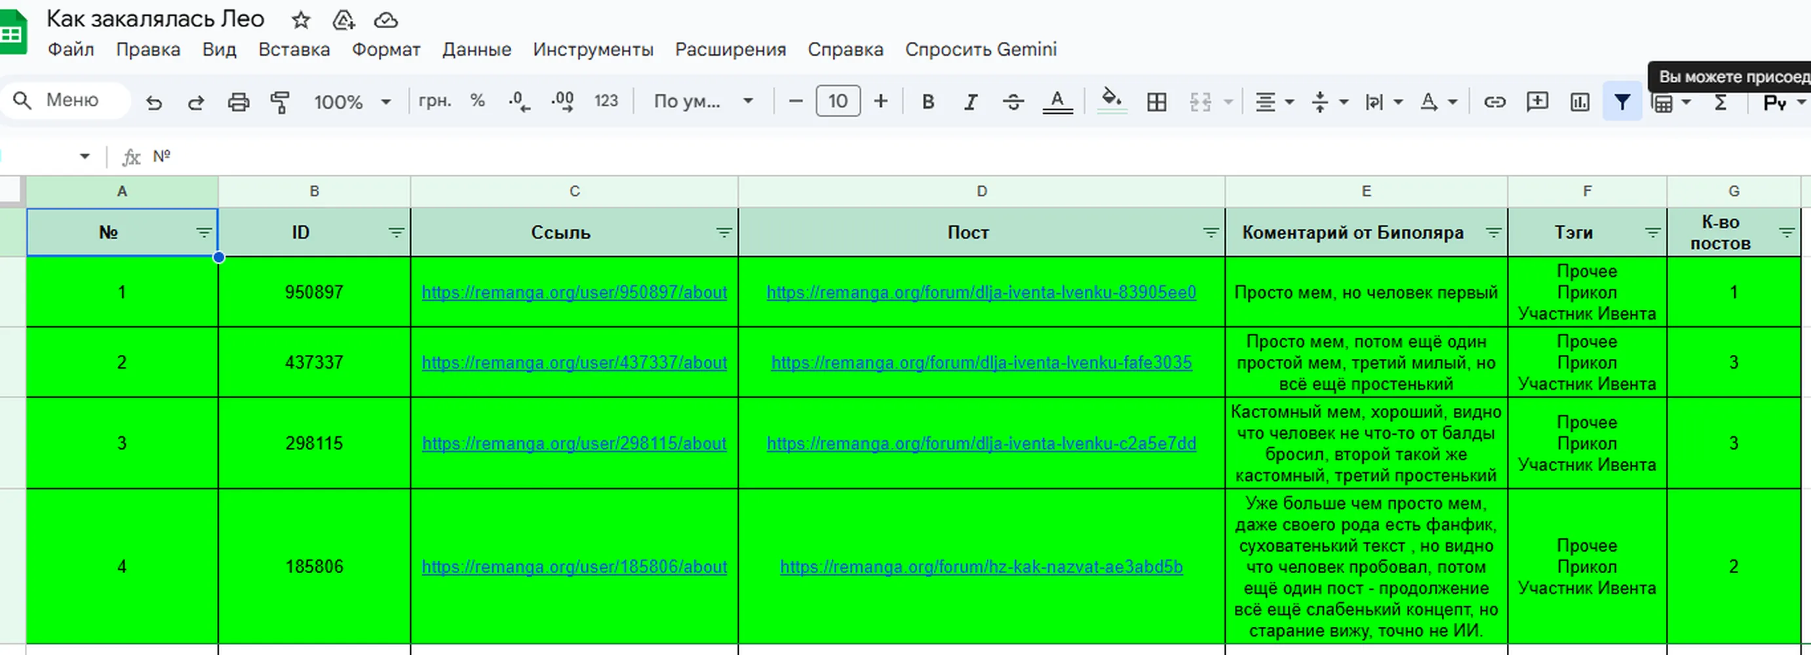Toggle italic formatting
1811x655 pixels.
[971, 102]
